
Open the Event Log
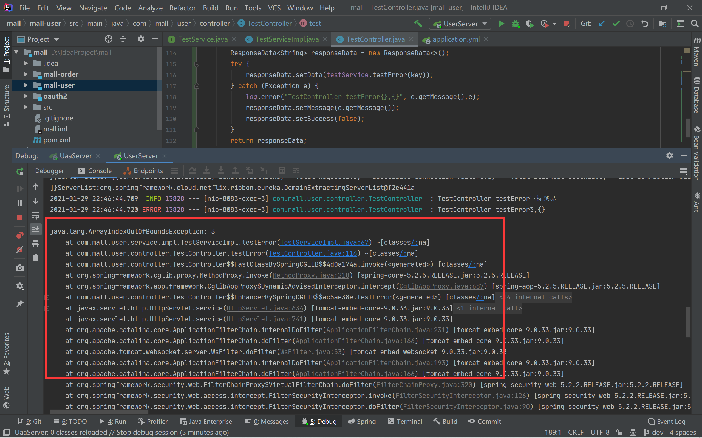click(666, 422)
